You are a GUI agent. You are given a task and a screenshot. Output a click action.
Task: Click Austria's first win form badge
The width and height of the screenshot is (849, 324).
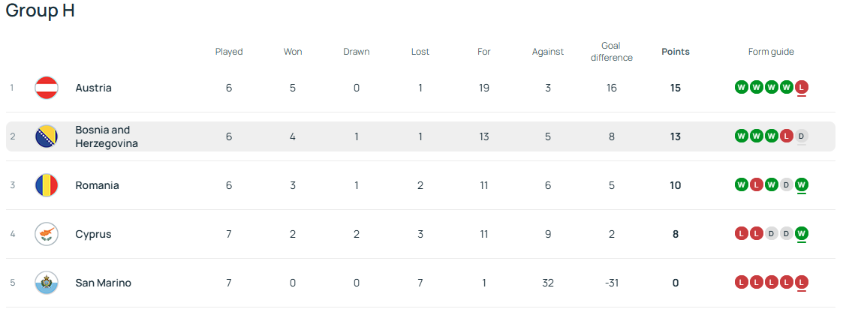point(741,88)
